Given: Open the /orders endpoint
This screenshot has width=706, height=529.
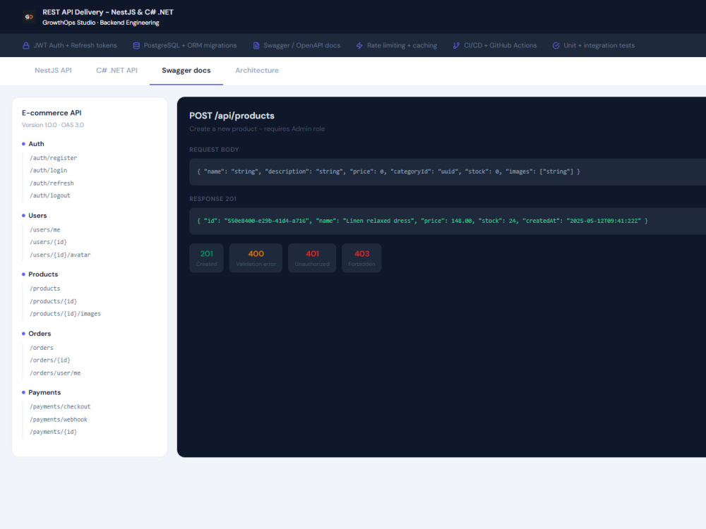Looking at the screenshot, I should (x=42, y=348).
